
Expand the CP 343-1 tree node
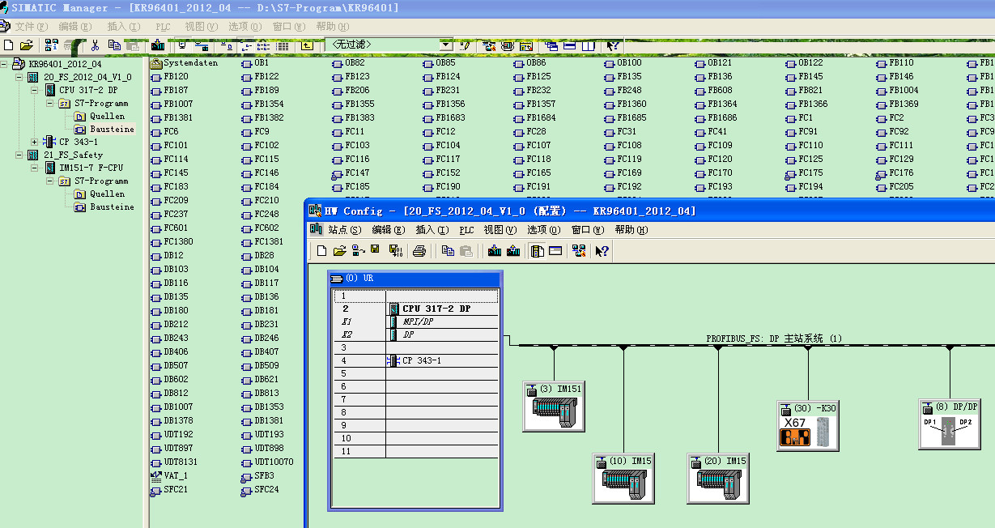pos(35,142)
